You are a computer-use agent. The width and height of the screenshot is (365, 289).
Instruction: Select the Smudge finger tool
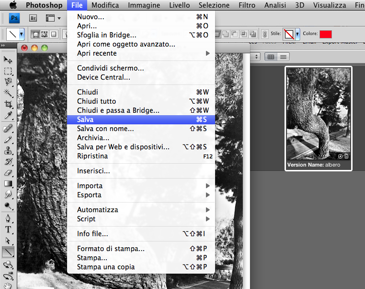(8, 194)
